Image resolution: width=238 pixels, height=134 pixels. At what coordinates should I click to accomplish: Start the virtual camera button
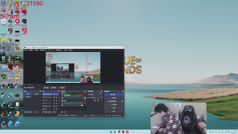click(112, 101)
